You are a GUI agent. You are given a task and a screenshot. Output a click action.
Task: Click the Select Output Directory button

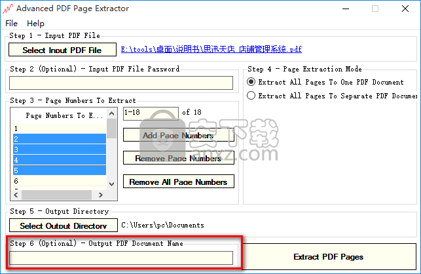point(64,225)
